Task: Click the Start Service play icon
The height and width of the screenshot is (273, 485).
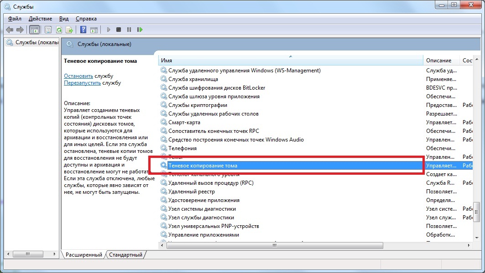Action: [x=109, y=30]
